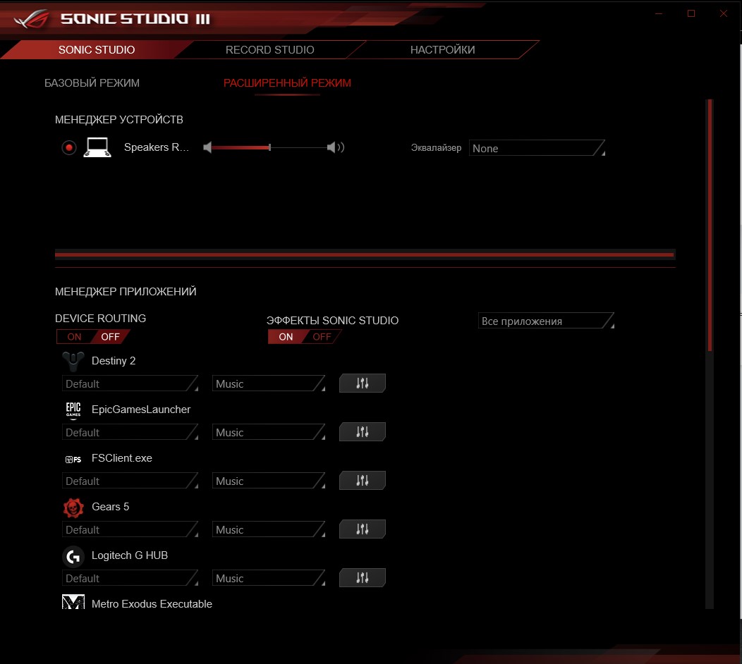This screenshot has width=742, height=664.
Task: Open the Настройки tab
Action: (442, 50)
